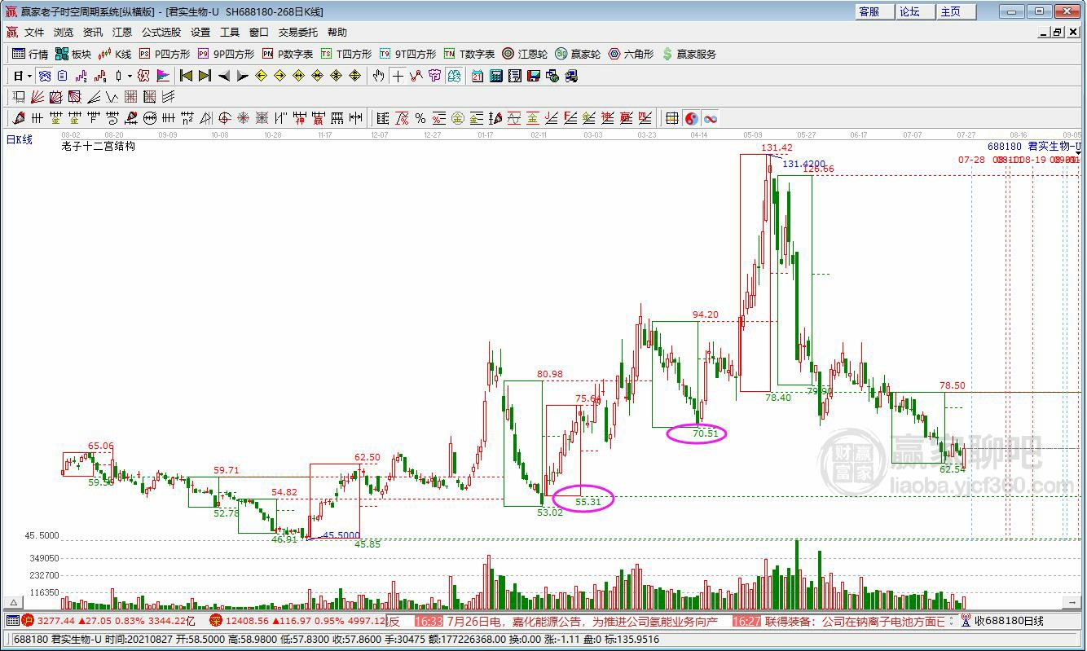Toggle the yin-yang taiji icon
This screenshot has height=651, width=1087.
click(x=691, y=118)
